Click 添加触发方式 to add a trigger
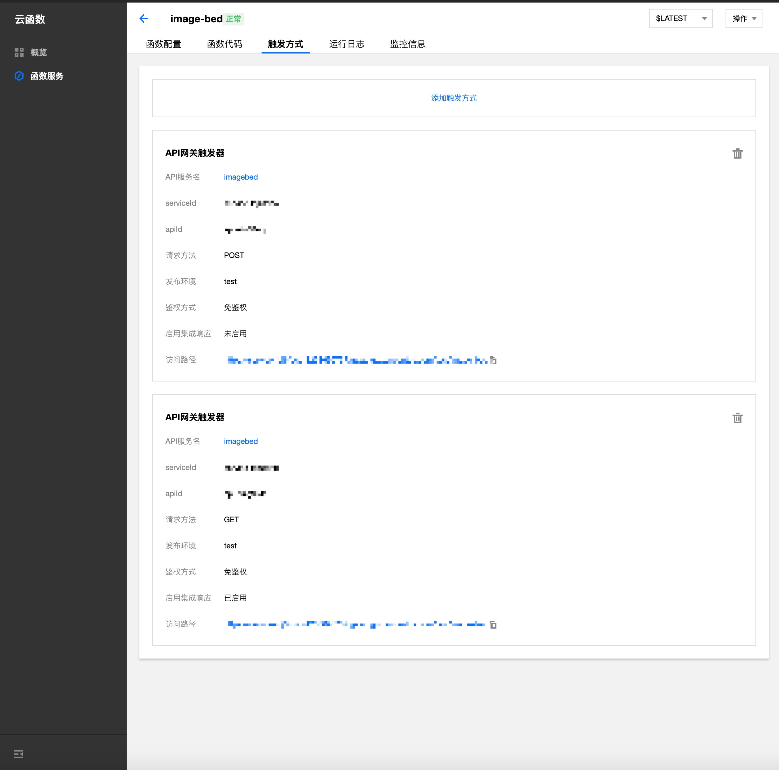 click(453, 98)
